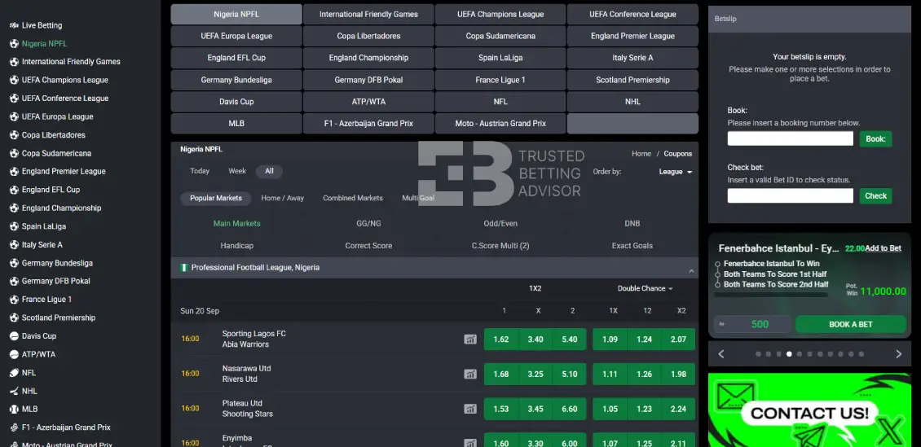Go to previous featured bet with left arrow
The image size is (921, 447).
[721, 353]
